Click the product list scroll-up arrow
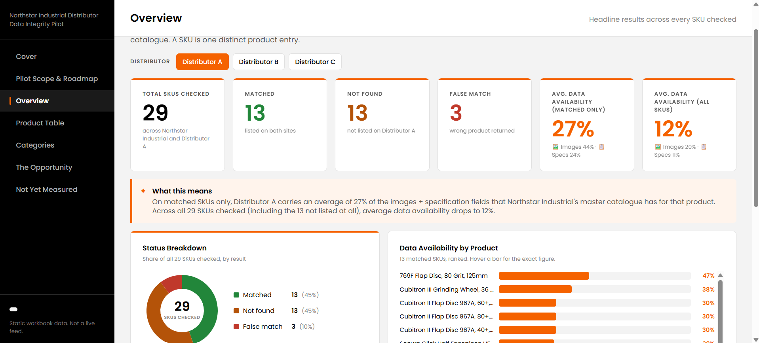759x343 pixels. 721,275
